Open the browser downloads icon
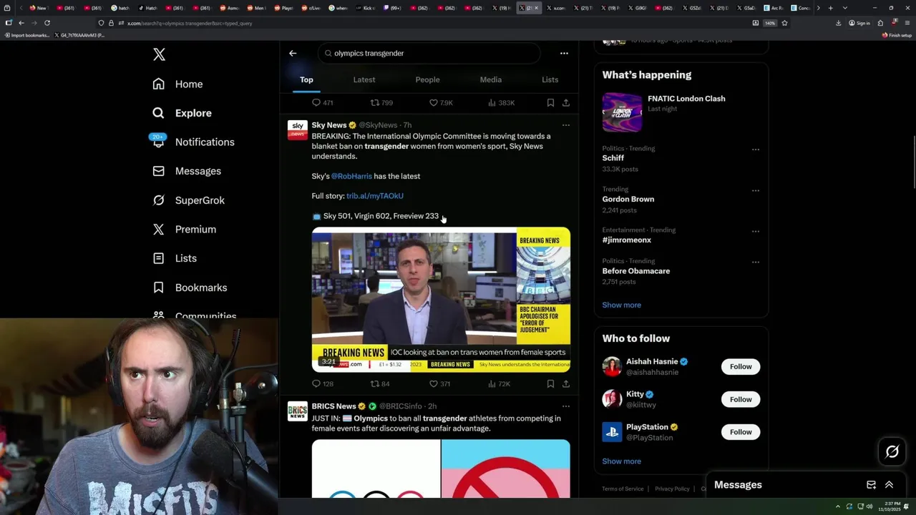Viewport: 916px width, 515px height. (838, 23)
